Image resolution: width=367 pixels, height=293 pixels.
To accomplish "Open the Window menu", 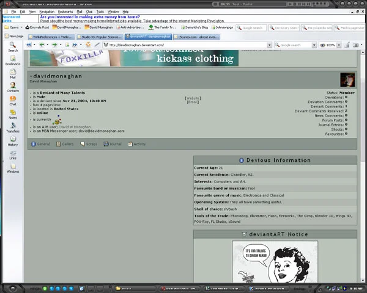I will [113, 12].
